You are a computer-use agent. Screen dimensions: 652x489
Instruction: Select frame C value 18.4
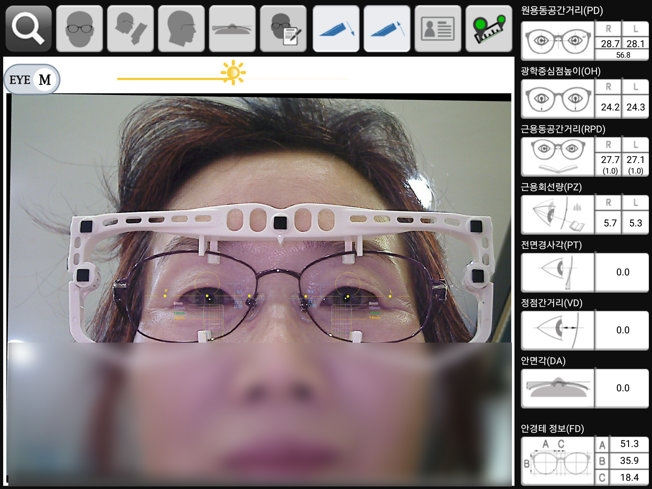point(629,478)
